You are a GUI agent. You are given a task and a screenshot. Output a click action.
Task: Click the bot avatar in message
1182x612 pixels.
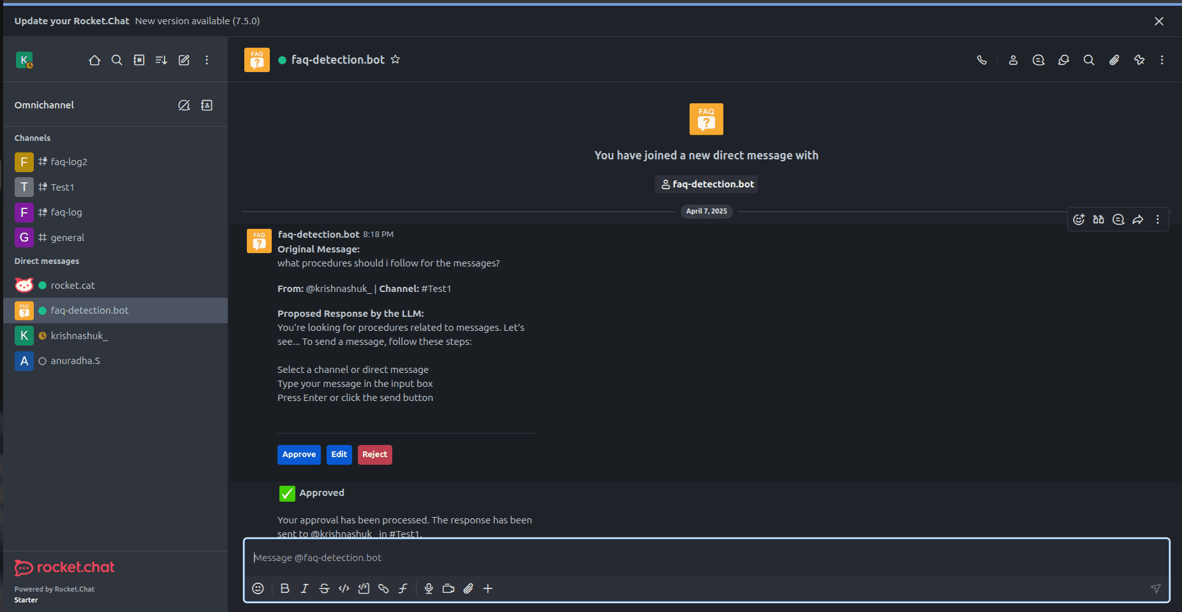point(259,242)
